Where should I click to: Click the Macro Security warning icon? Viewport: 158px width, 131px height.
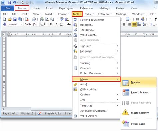[x=125, y=112]
